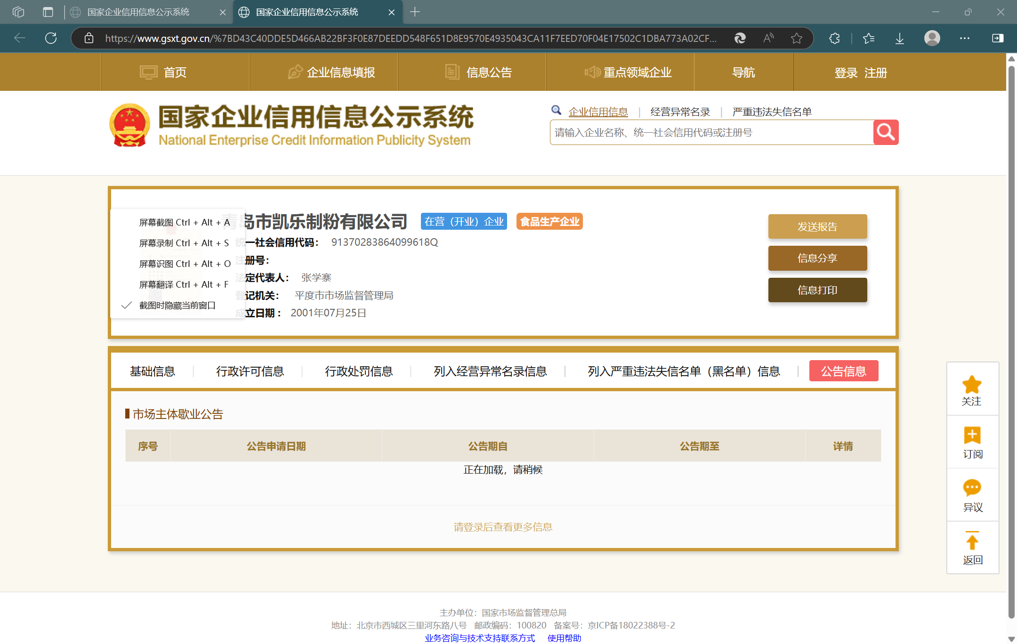The height and width of the screenshot is (644, 1017).
Task: Click the page vertical scrollbar thumb
Action: click(1011, 341)
